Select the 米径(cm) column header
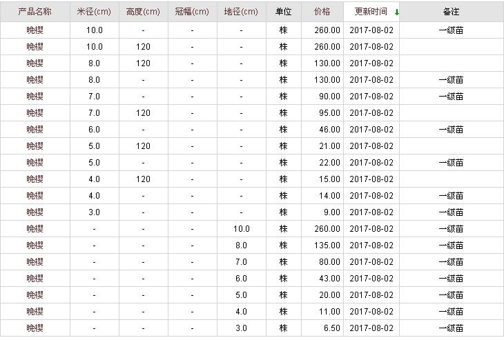Viewport: 504px width, 340px height. point(94,12)
